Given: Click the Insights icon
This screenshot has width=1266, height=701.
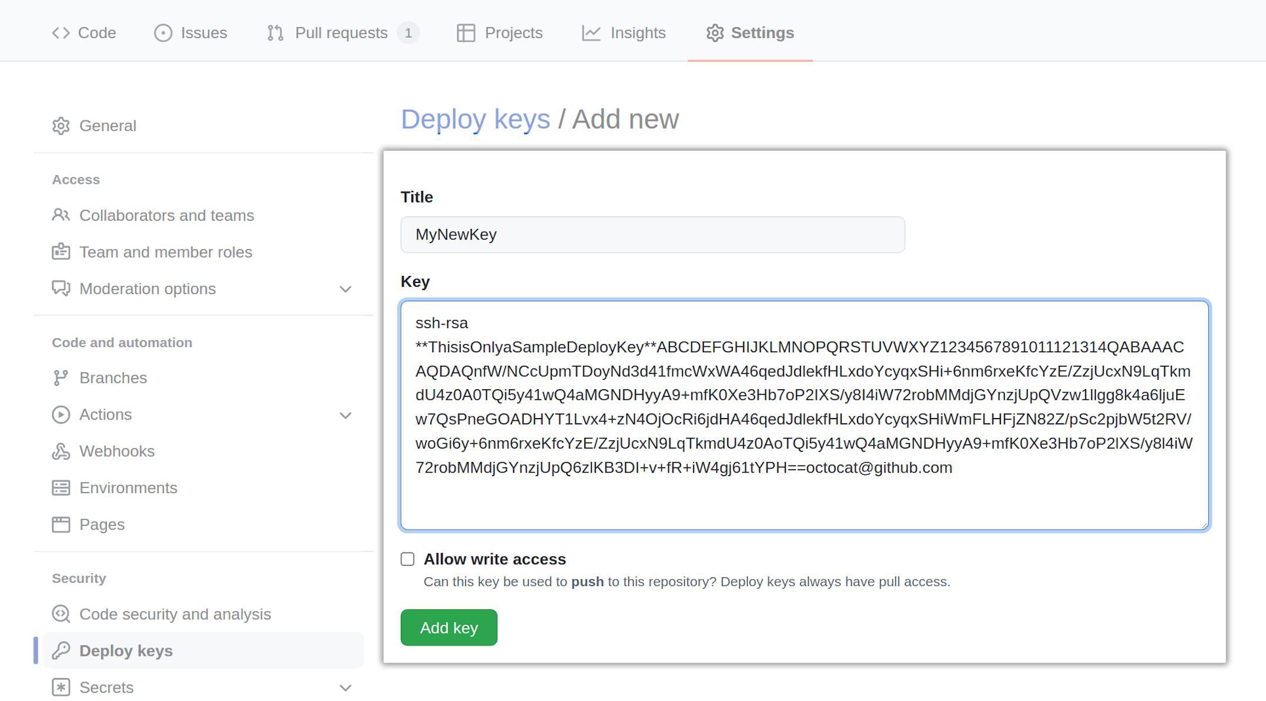Looking at the screenshot, I should tap(590, 33).
